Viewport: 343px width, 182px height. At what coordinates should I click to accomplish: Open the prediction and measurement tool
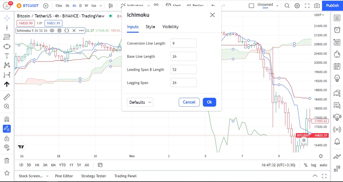(x=7, y=75)
